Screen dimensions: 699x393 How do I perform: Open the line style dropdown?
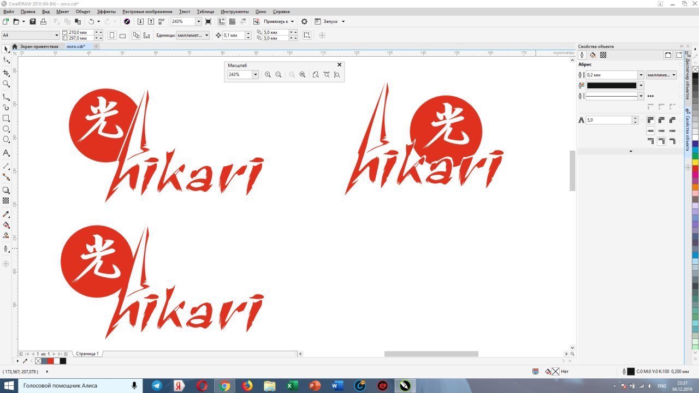(x=641, y=96)
